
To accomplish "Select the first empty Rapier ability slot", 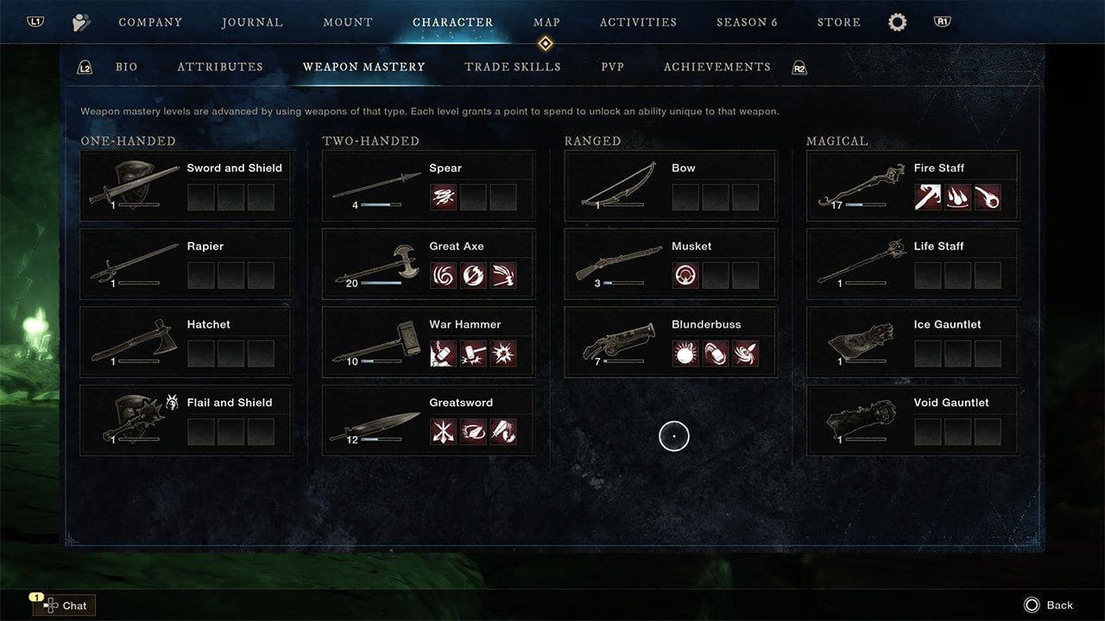I will [x=201, y=275].
